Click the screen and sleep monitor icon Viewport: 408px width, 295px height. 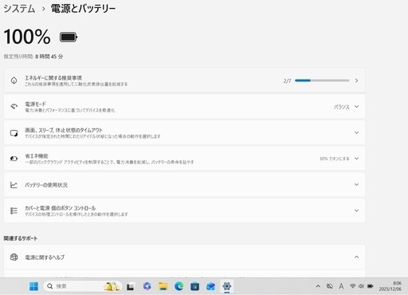[x=14, y=133]
